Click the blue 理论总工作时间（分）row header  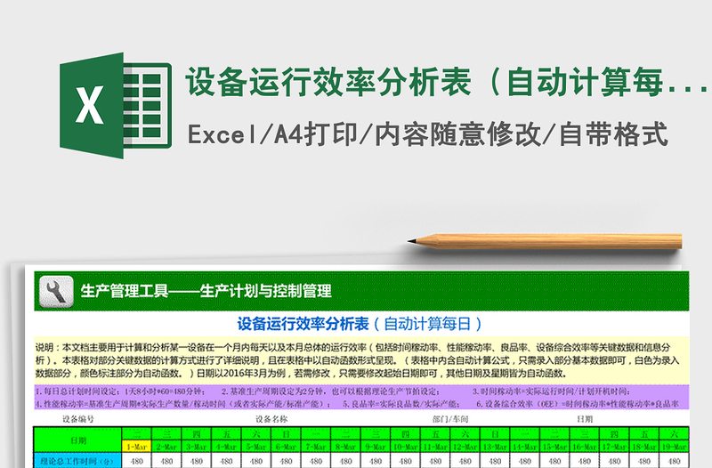click(77, 461)
